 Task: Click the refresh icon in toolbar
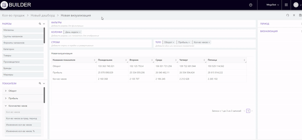(288, 15)
